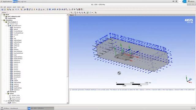Click the Analysis Type clock icon in tree
This screenshot has width=196, height=110.
tap(8, 24)
